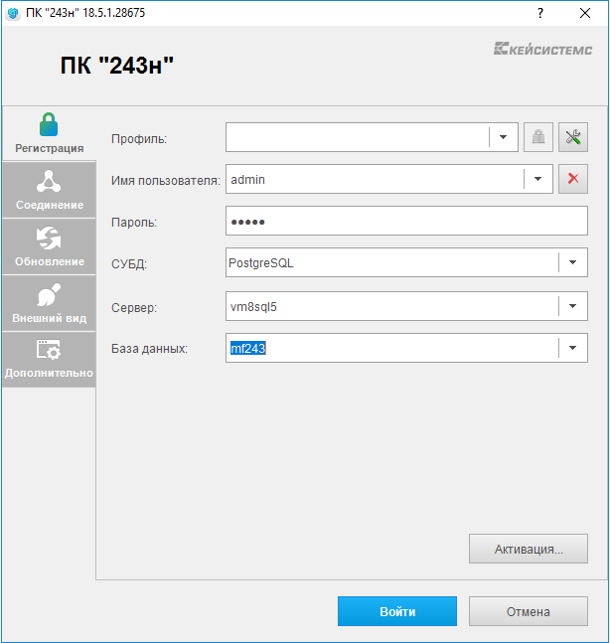Viewport: 610px width, 643px height.
Task: Click the Сервер: label
Action: pyautogui.click(x=134, y=307)
